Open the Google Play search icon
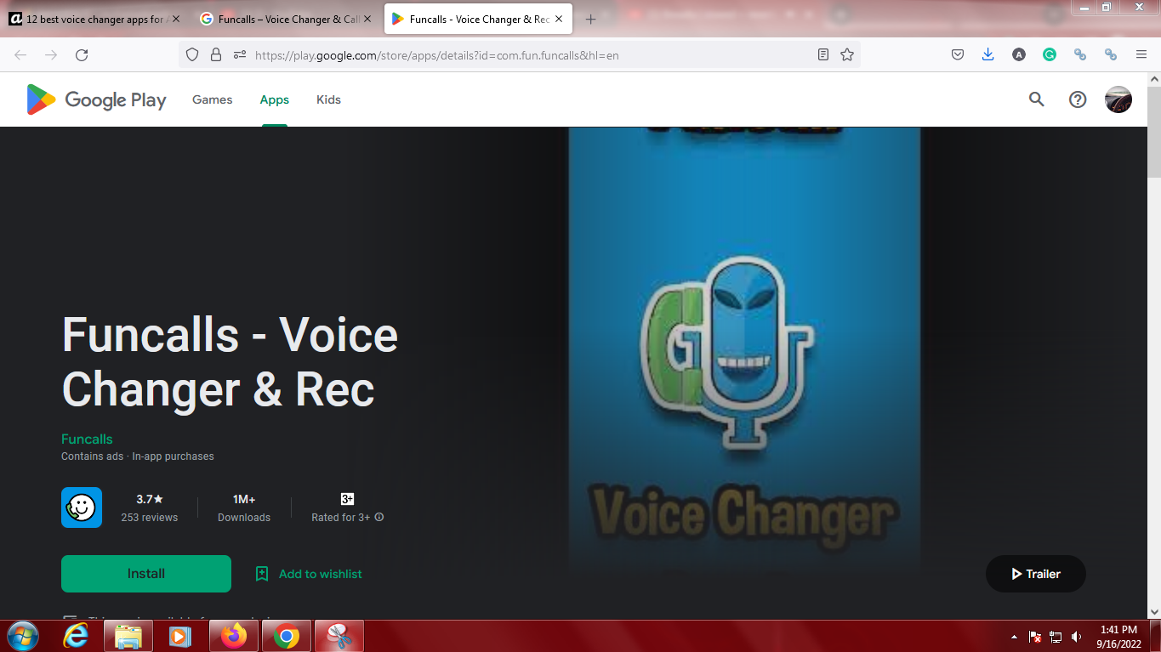1161x652 pixels. (x=1036, y=99)
